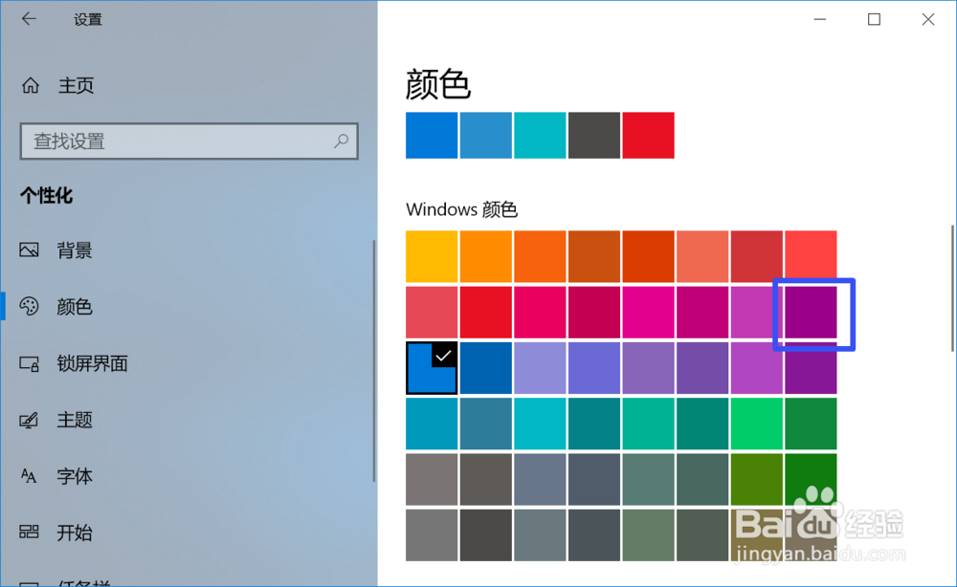Screen dimensions: 957x587
Task: Choose the red swatch in recent colors
Action: coord(648,136)
